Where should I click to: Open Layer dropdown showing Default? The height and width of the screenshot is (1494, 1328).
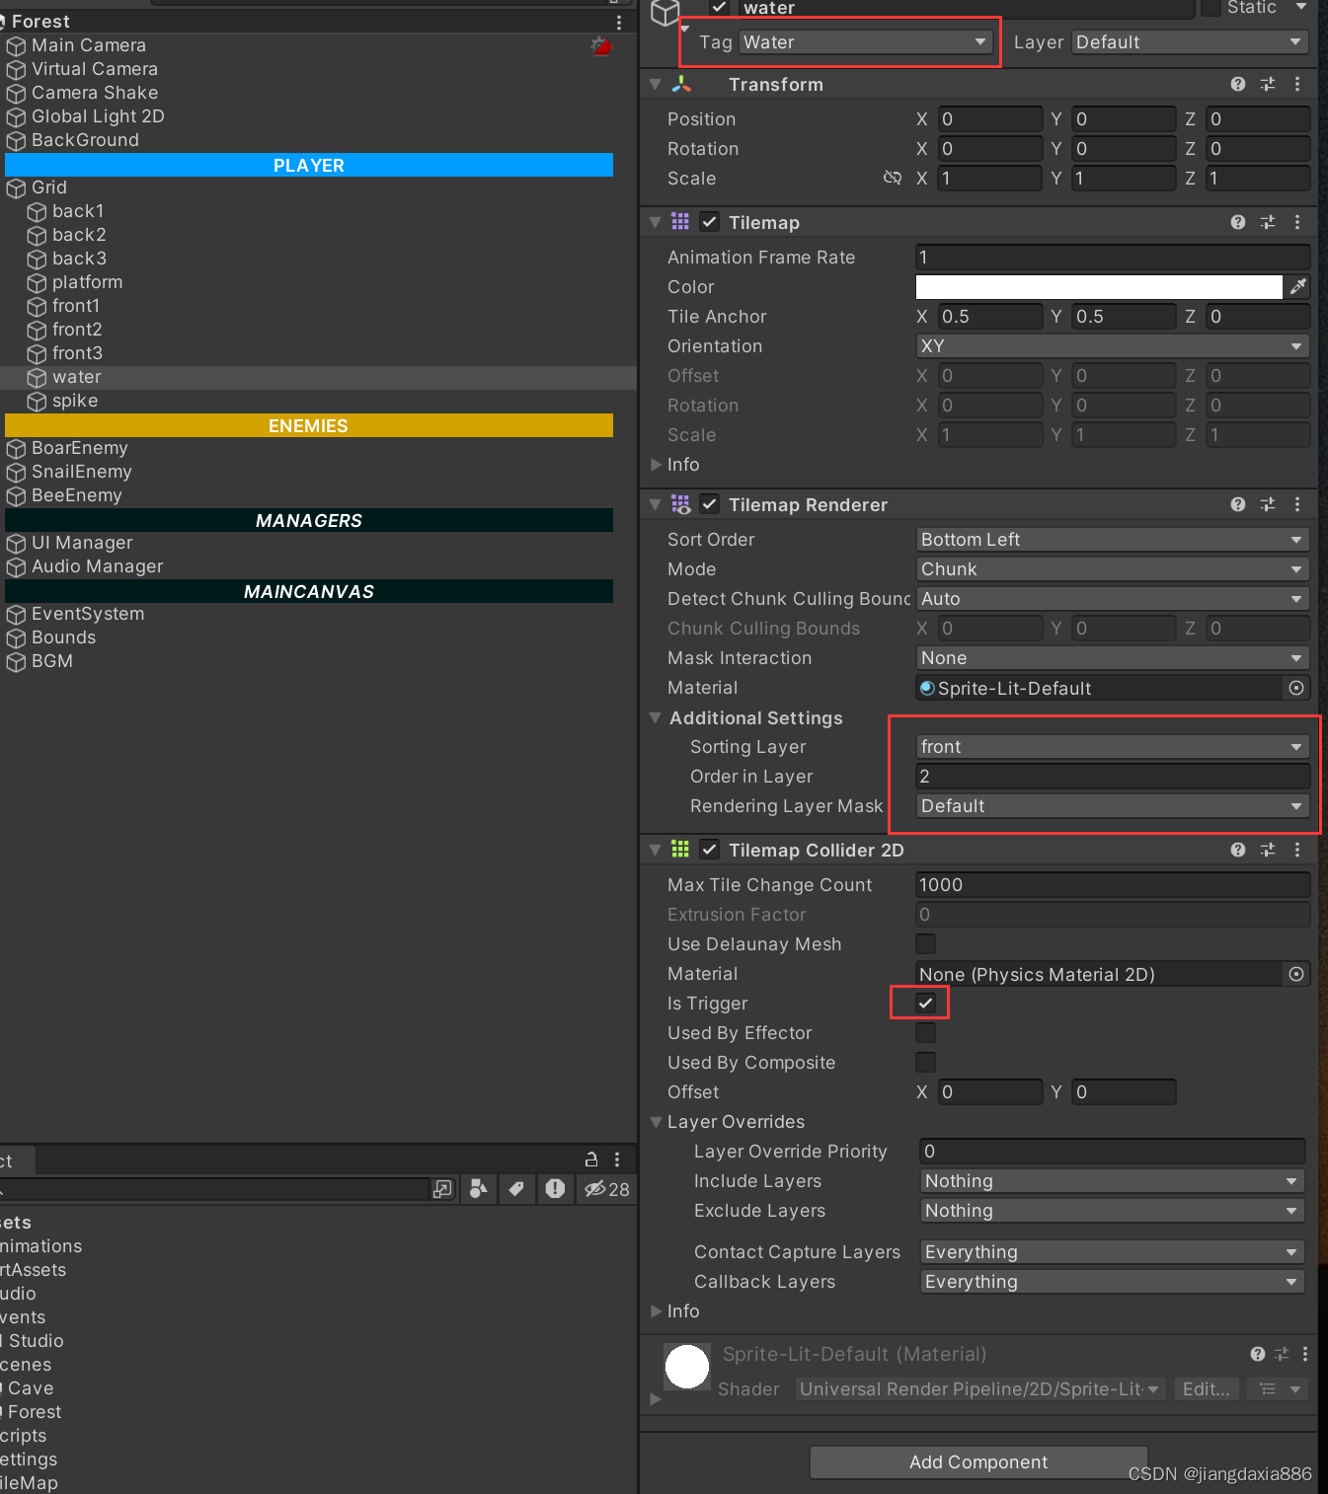tap(1190, 42)
